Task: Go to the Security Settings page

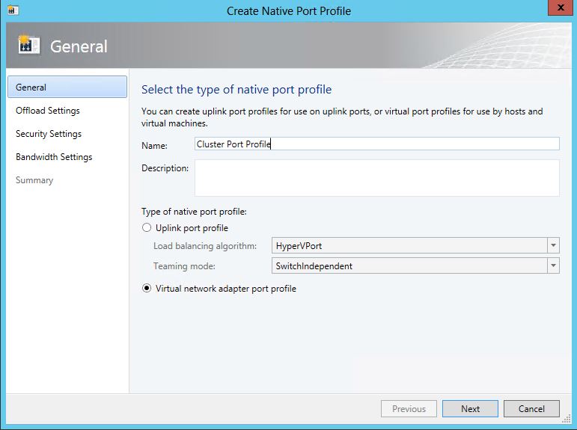Action: [49, 134]
